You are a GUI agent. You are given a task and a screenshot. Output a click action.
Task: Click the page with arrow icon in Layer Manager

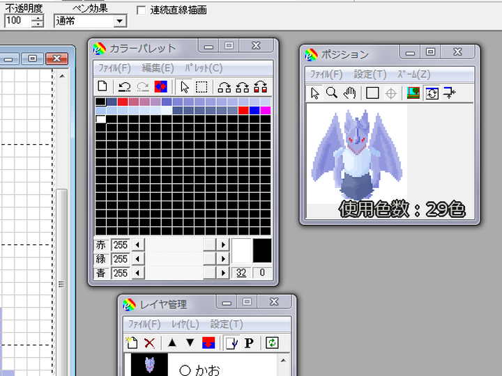click(231, 343)
